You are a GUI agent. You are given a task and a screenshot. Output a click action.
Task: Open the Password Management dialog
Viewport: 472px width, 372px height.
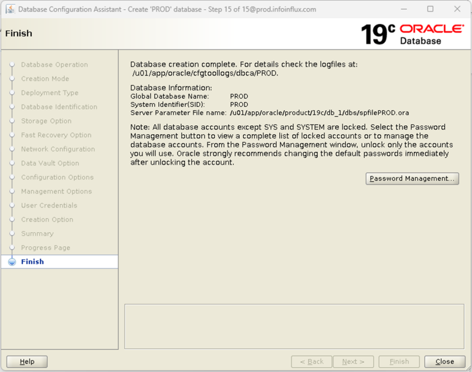click(x=412, y=178)
